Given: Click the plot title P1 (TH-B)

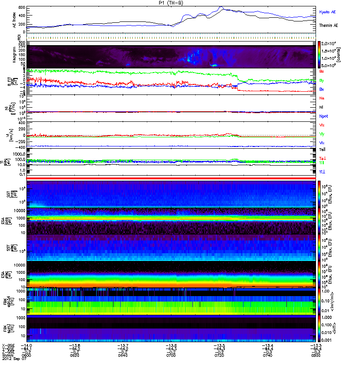Looking at the screenshot, I should point(171,3).
